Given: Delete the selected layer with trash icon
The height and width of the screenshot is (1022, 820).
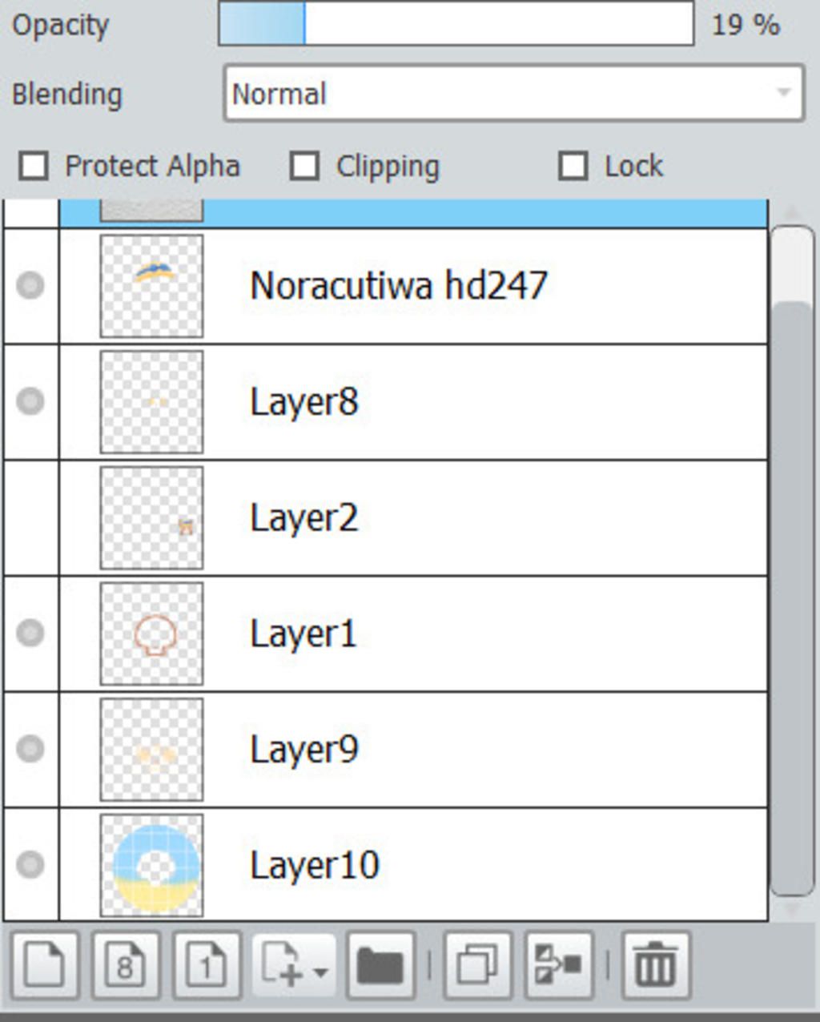Looking at the screenshot, I should (654, 964).
